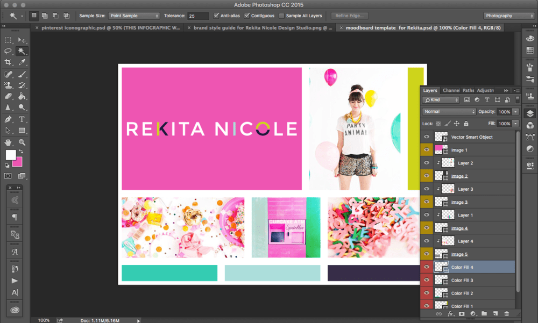Add a layer mask

(x=462, y=314)
